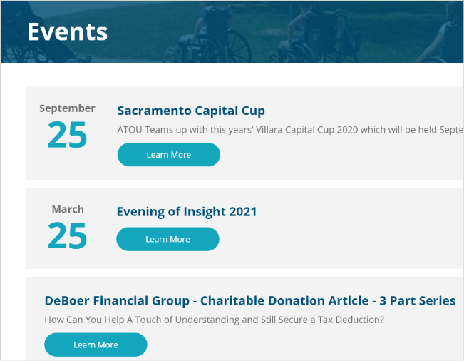Click Learn More under Sacramento Capital Cup
The width and height of the screenshot is (464, 361).
[168, 155]
